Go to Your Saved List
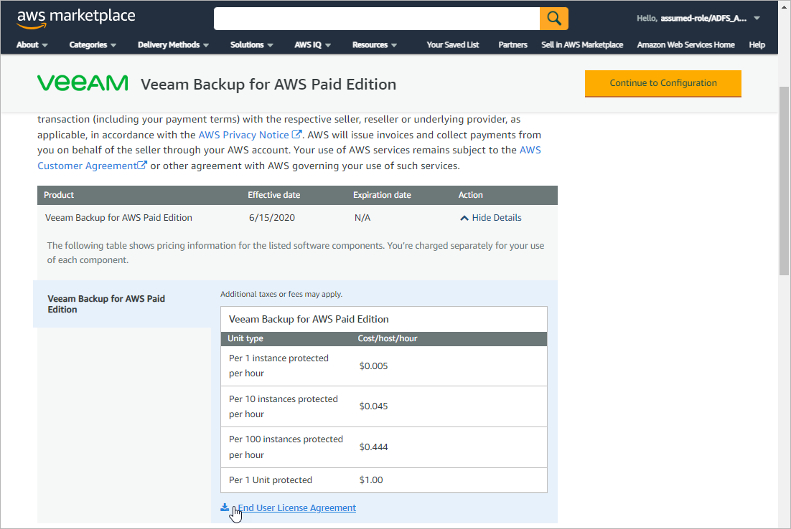The image size is (791, 529). pyautogui.click(x=452, y=44)
